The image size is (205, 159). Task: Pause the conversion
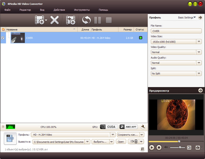click(x=98, y=20)
